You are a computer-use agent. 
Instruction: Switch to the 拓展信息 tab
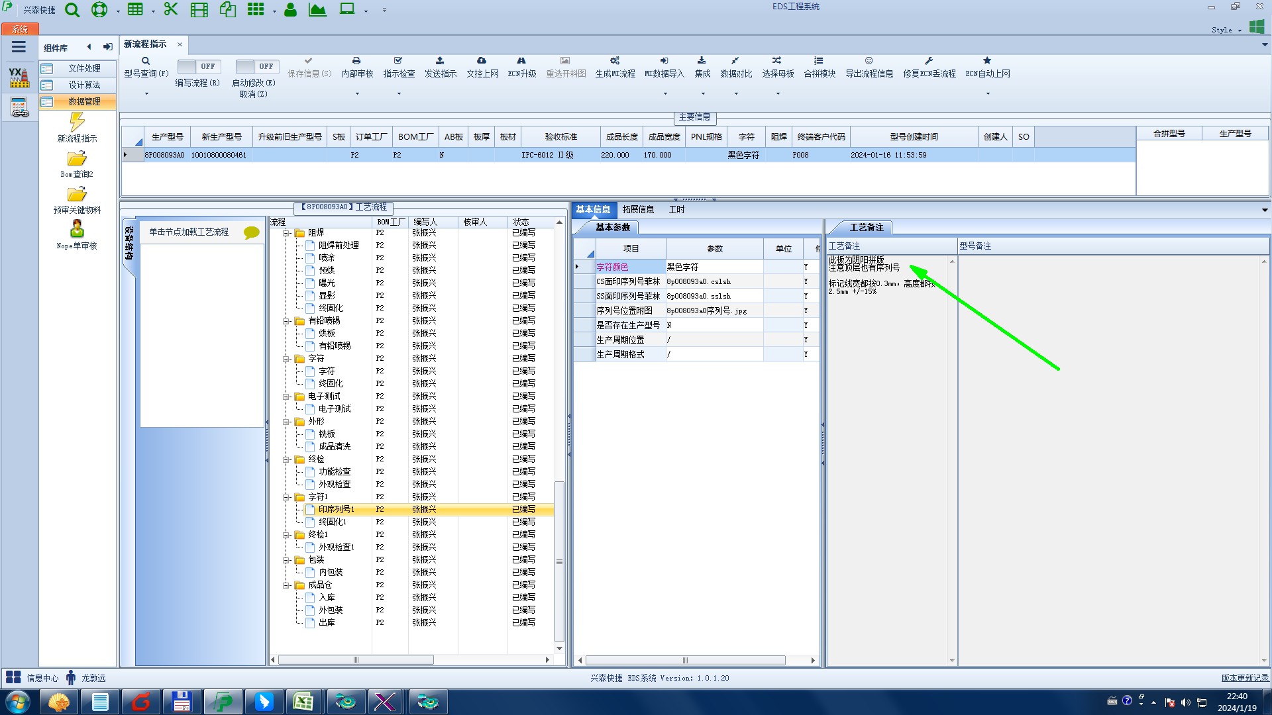638,210
